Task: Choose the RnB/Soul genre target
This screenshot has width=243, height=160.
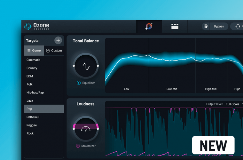Action: [x=44, y=117]
